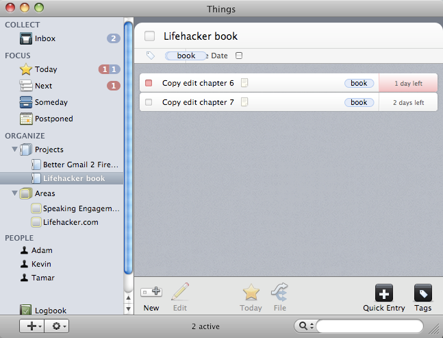
Task: Click the book tag on chapter 6 row
Action: tap(359, 83)
